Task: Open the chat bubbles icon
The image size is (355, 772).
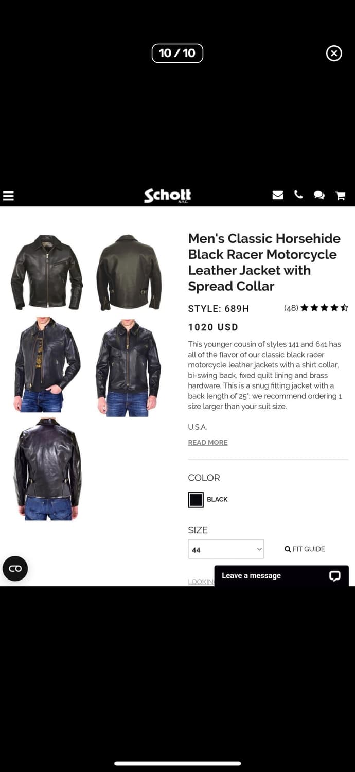Action: pyautogui.click(x=319, y=195)
